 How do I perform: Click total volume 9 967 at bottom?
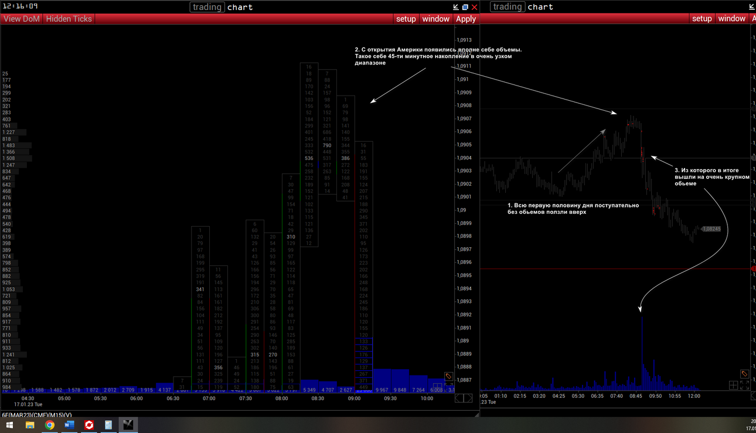pyautogui.click(x=382, y=390)
